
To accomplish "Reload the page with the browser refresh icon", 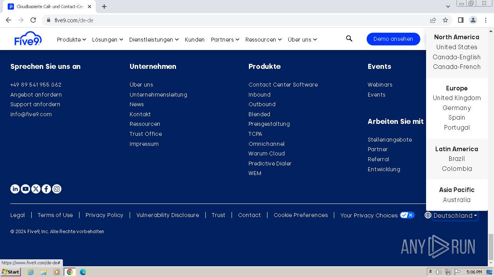I will [x=33, y=20].
